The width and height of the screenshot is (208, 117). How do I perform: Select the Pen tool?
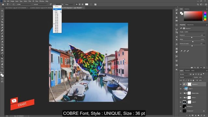[2, 53]
